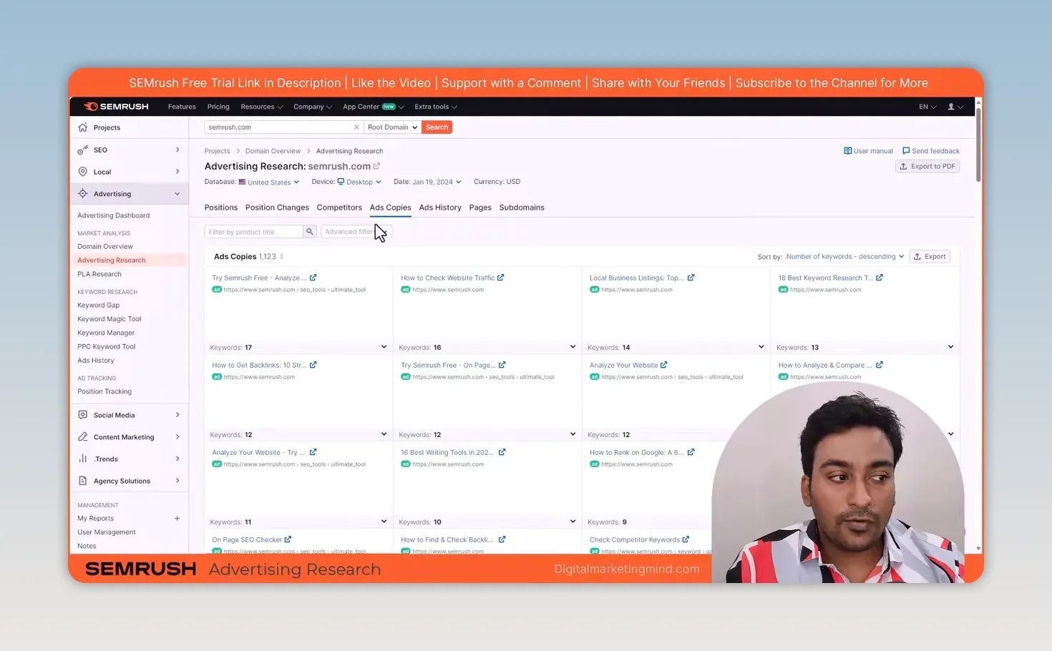Open external link for Local Business Listings ad

691,278
